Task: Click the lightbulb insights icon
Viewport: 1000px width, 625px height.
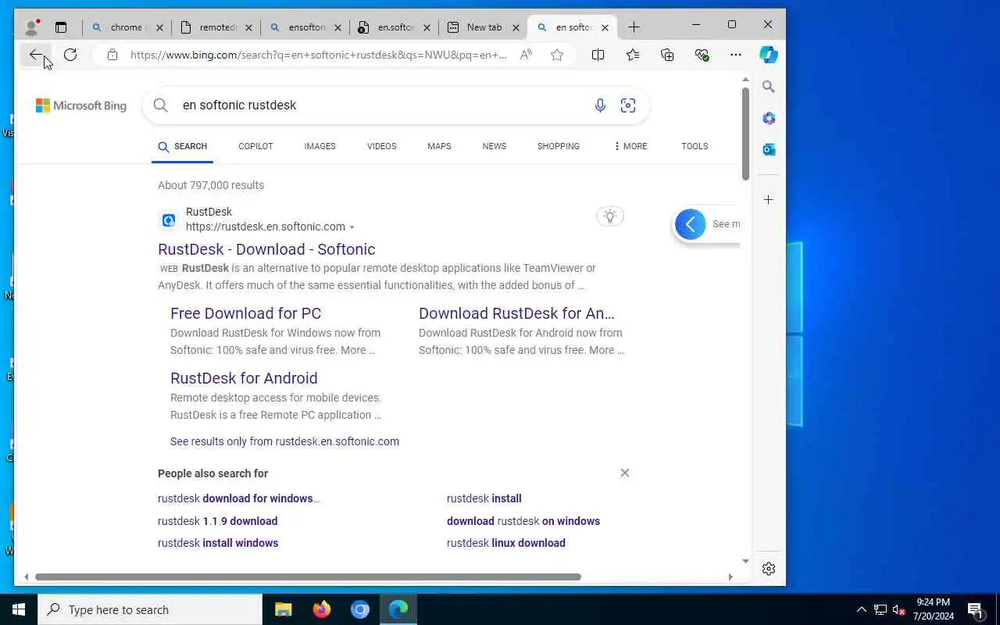Action: point(610,216)
